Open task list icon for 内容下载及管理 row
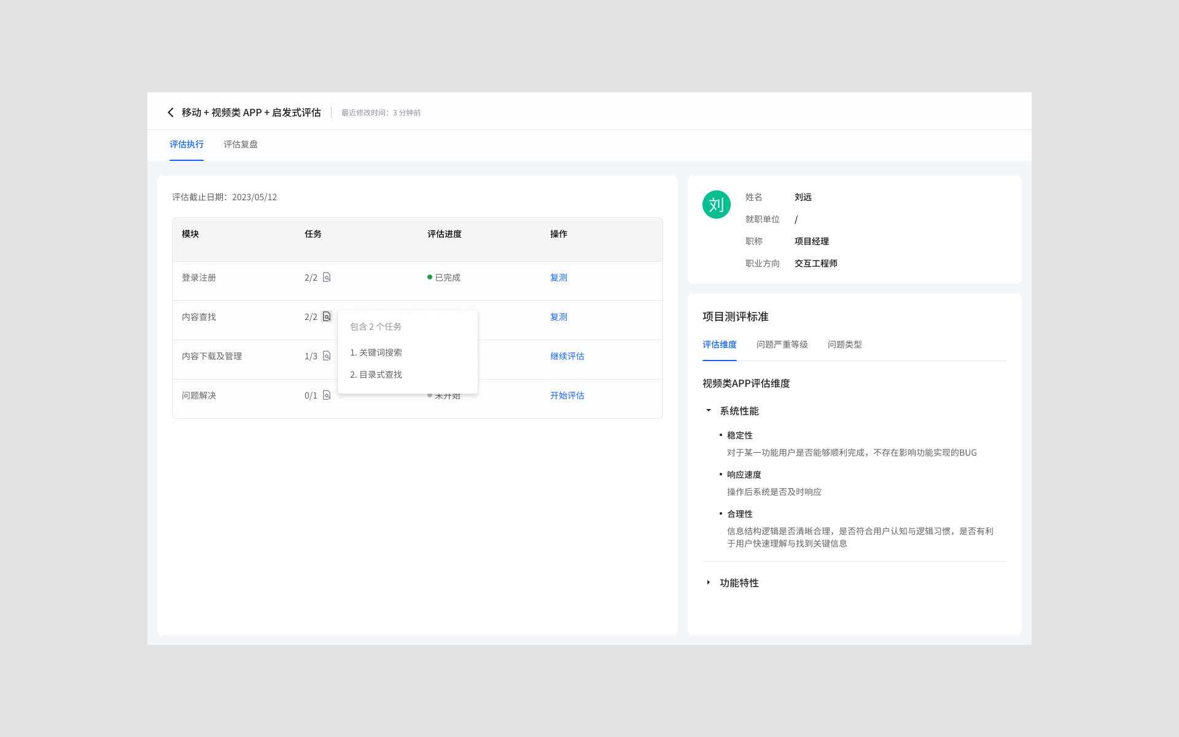Image resolution: width=1179 pixels, height=737 pixels. [327, 356]
